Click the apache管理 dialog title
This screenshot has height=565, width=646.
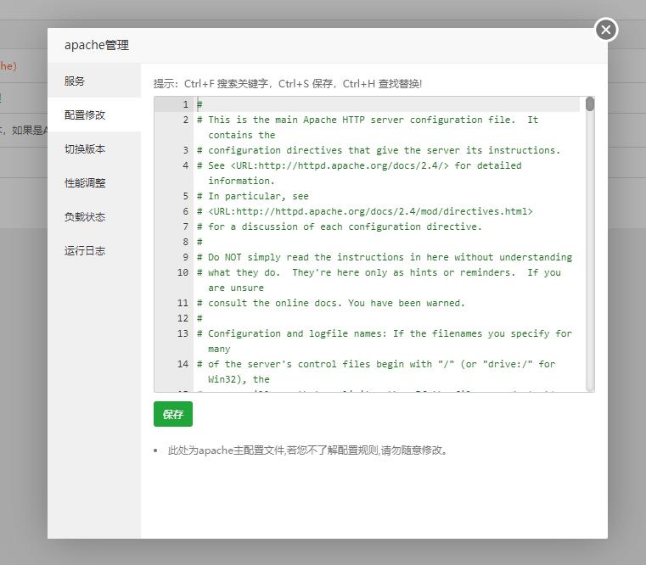pyautogui.click(x=97, y=45)
